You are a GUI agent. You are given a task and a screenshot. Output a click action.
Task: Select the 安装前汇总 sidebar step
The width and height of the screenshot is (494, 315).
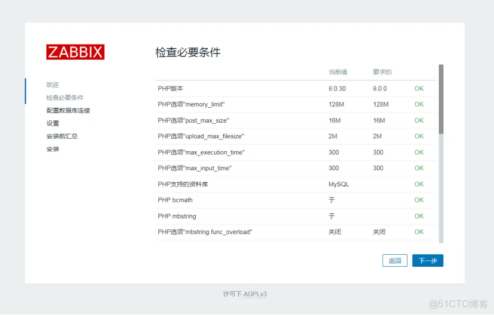tap(62, 136)
